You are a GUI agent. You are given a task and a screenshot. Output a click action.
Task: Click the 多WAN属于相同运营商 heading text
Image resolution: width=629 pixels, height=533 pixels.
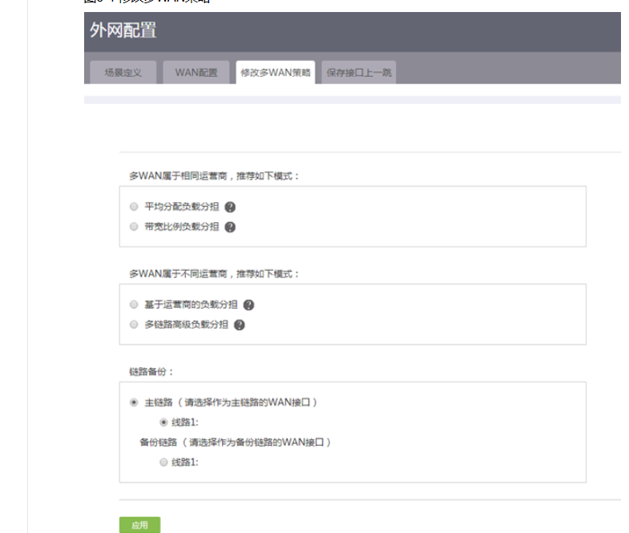[214, 176]
